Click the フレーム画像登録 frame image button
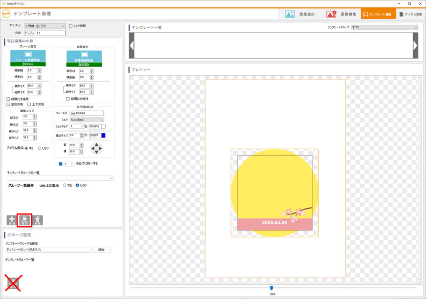Image resolution: width=426 pixels, height=299 pixels. point(28,56)
